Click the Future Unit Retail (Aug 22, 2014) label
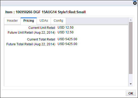 (32, 33)
